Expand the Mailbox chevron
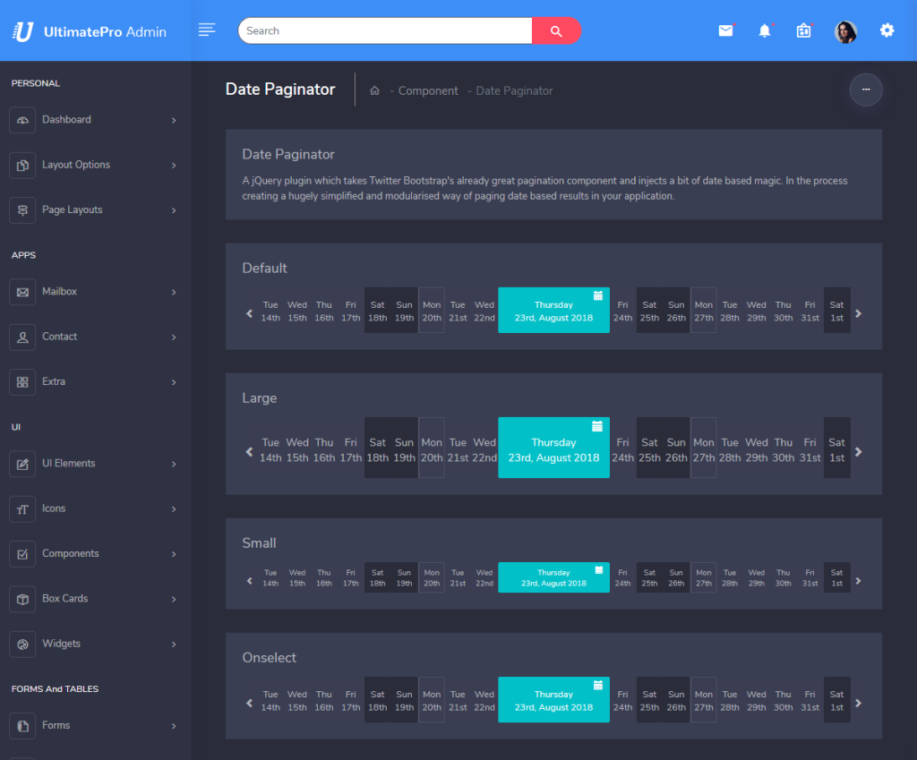The height and width of the screenshot is (760, 917). 174,293
